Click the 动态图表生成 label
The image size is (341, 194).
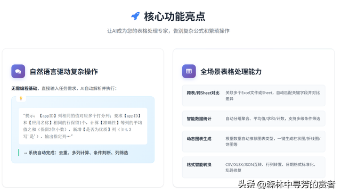[199, 139]
